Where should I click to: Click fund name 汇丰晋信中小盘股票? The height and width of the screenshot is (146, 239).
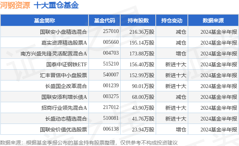tap(63, 75)
